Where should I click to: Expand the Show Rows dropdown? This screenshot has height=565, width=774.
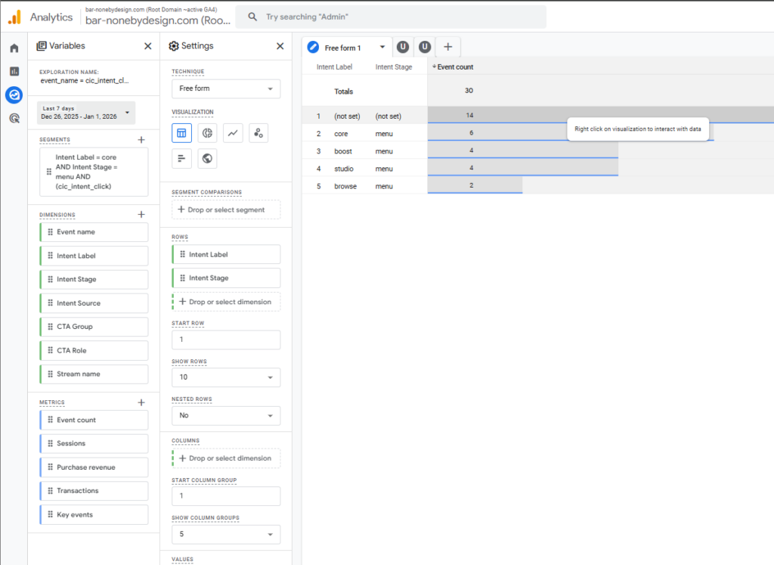click(x=225, y=377)
